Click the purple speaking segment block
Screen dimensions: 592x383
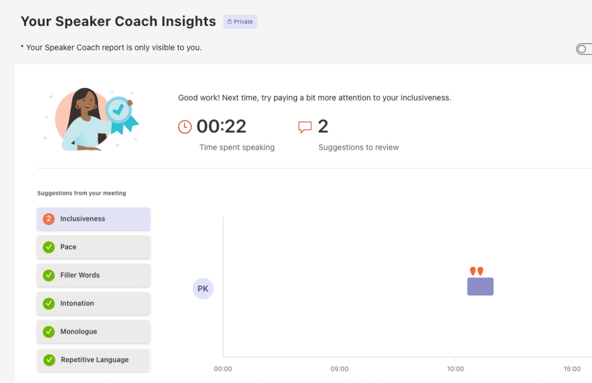click(x=480, y=286)
